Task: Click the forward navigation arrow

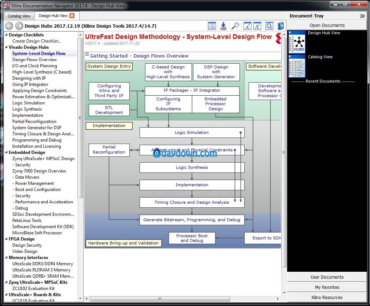Action: (x=19, y=26)
